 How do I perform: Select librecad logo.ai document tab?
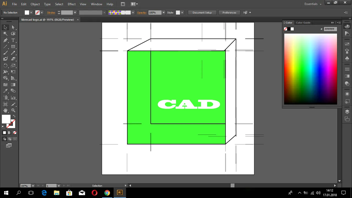tap(48, 20)
